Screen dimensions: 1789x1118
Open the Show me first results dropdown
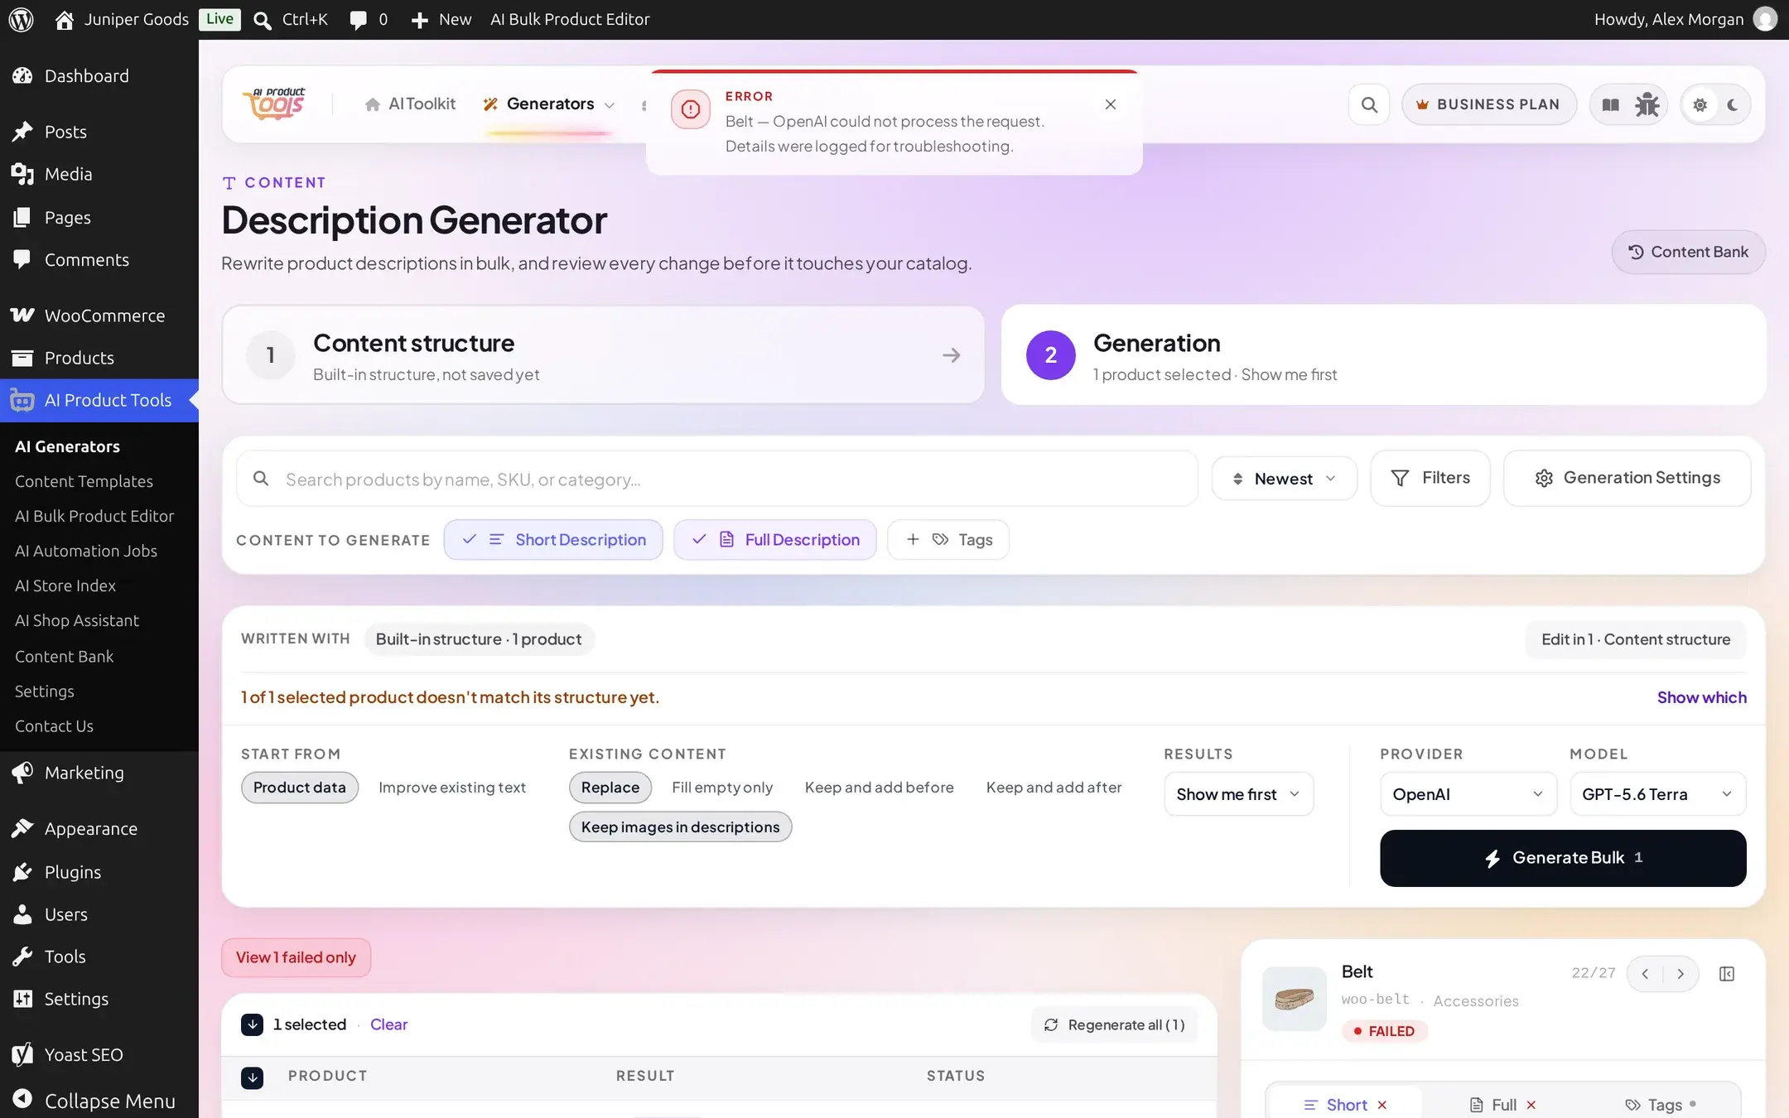[x=1238, y=794]
